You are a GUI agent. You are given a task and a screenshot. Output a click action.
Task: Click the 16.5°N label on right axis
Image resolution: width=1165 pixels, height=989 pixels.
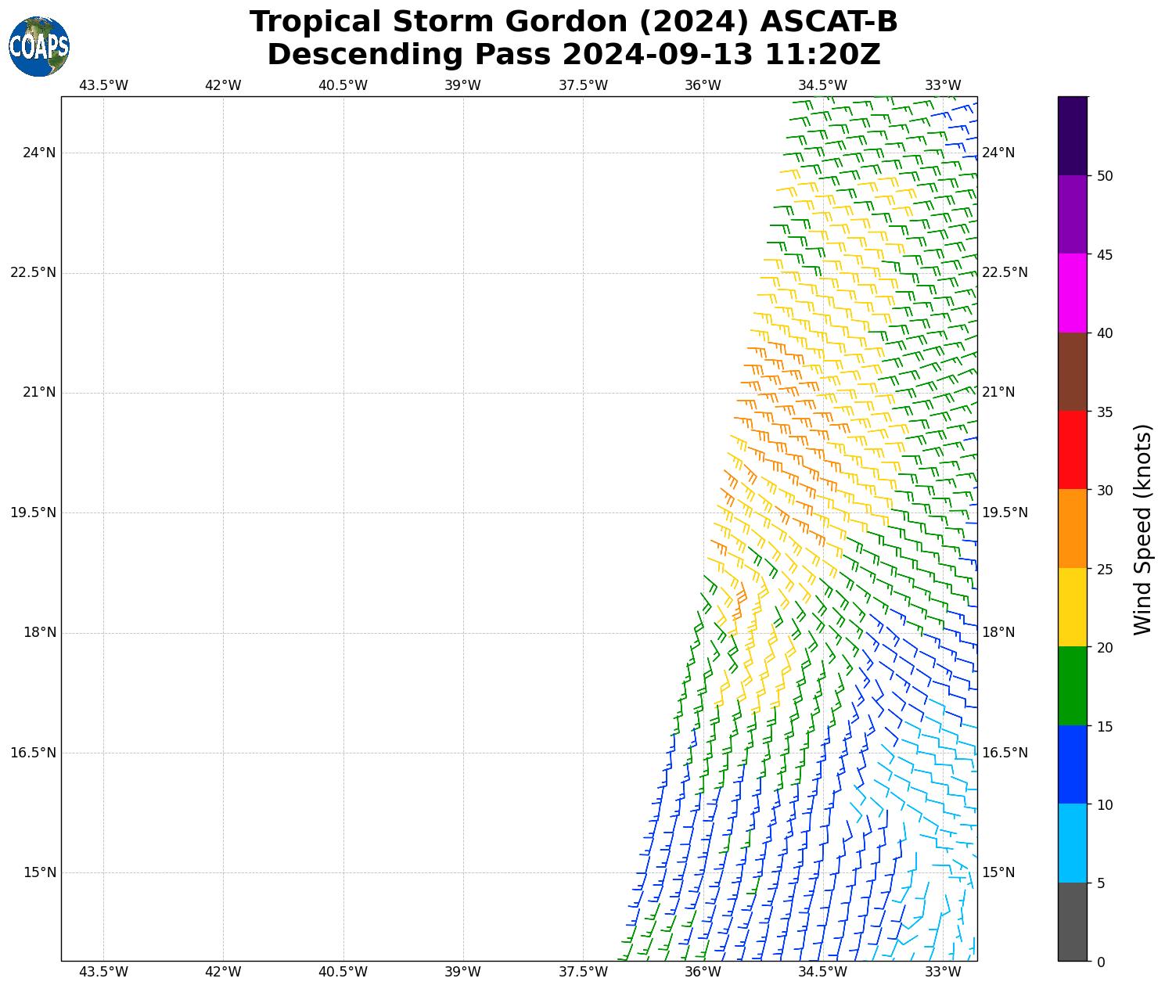(1005, 753)
